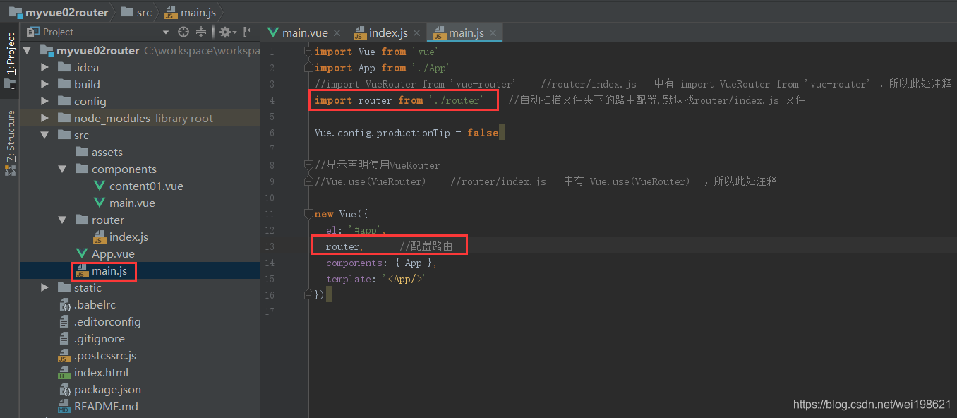Click line number 17 in the gutter
The width and height of the screenshot is (957, 418).
(270, 311)
